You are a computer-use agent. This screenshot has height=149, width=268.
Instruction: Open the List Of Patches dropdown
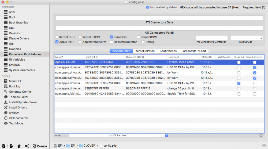118,136
